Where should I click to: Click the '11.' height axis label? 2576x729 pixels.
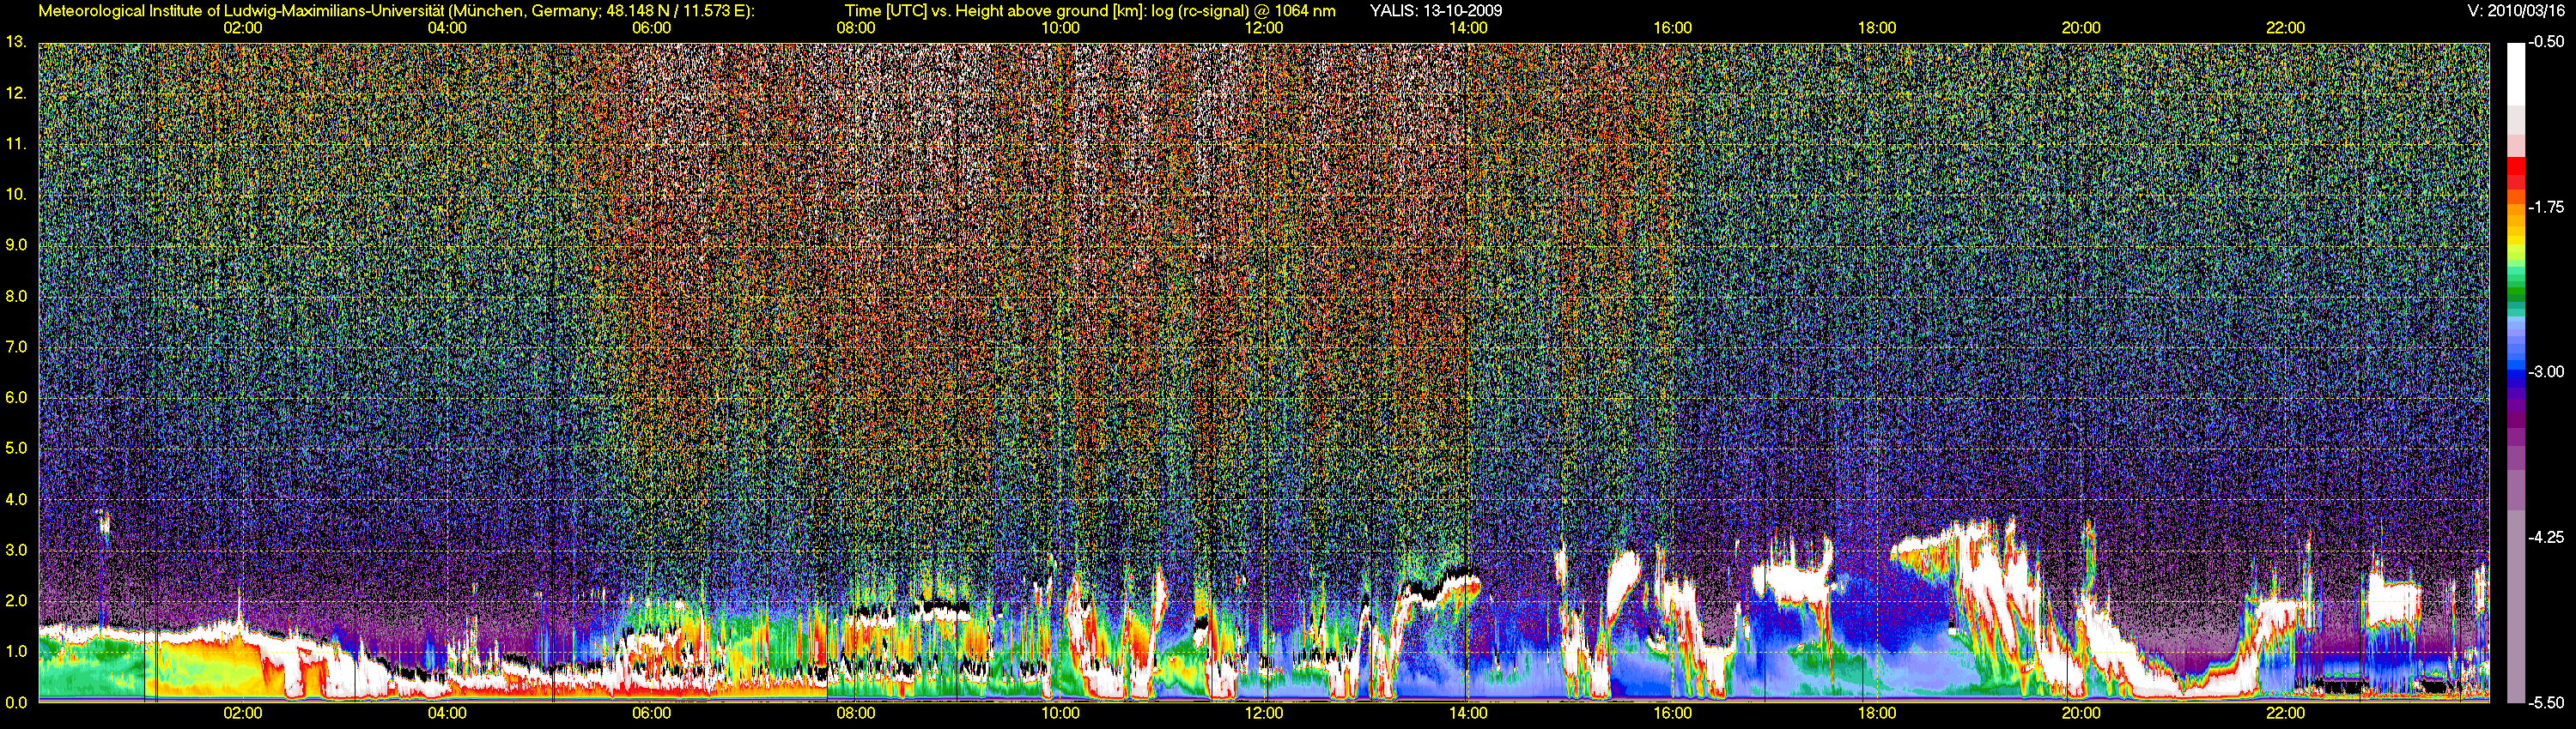click(16, 144)
